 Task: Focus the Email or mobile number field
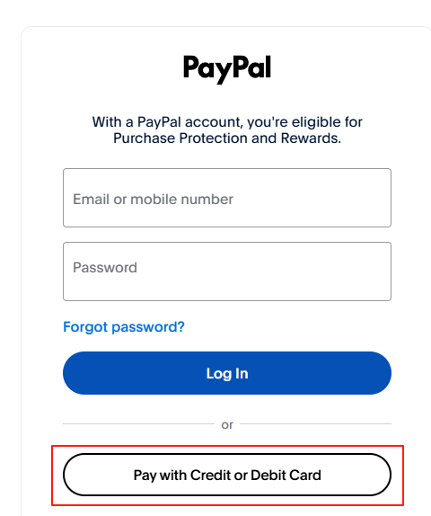pos(227,198)
